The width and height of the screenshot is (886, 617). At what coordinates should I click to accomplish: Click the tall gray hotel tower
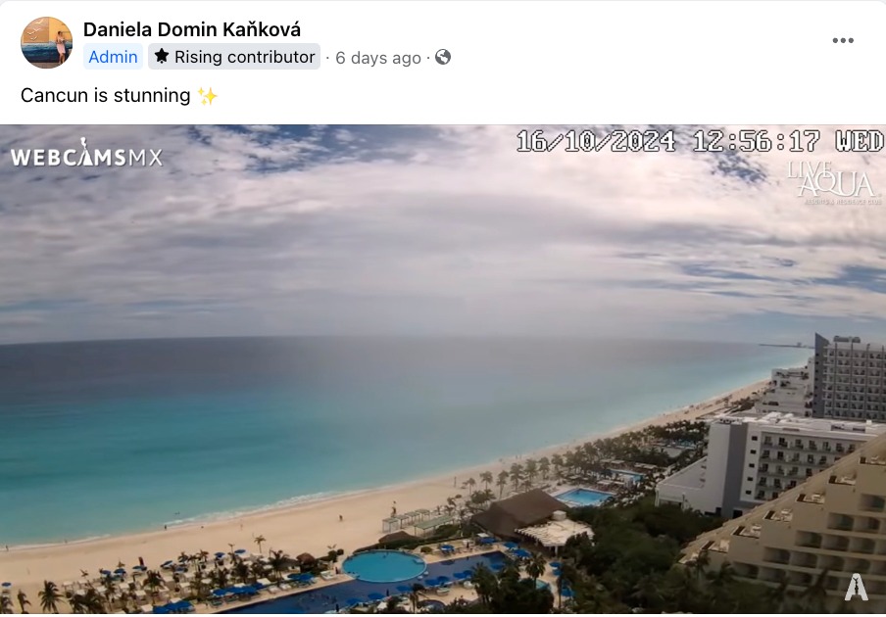click(x=849, y=377)
